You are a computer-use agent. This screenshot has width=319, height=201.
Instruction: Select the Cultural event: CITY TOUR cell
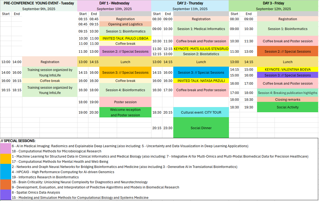pyautogui.click(x=201, y=112)
